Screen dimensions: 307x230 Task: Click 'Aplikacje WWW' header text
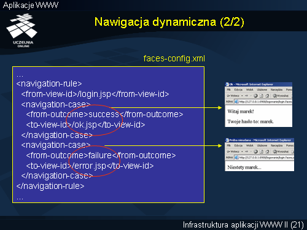[31, 6]
